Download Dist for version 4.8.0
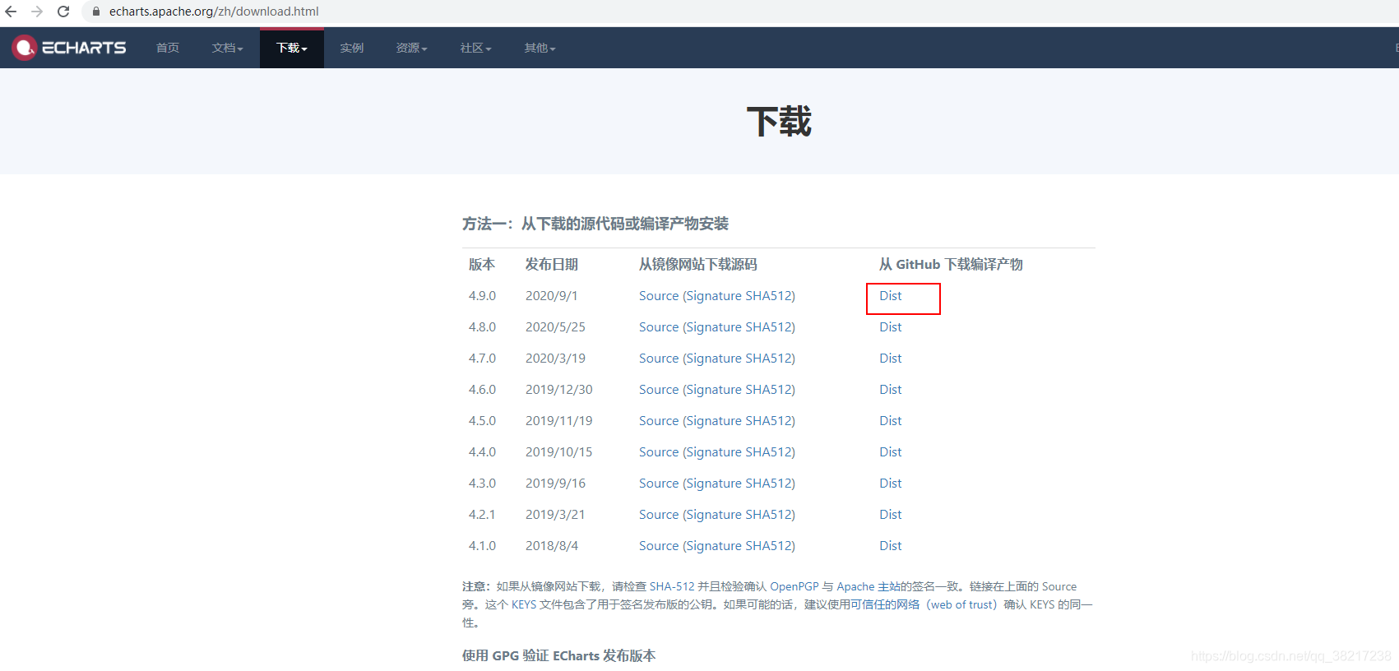This screenshot has height=671, width=1399. 890,327
